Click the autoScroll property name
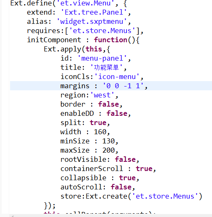 pyautogui.click(x=81, y=187)
